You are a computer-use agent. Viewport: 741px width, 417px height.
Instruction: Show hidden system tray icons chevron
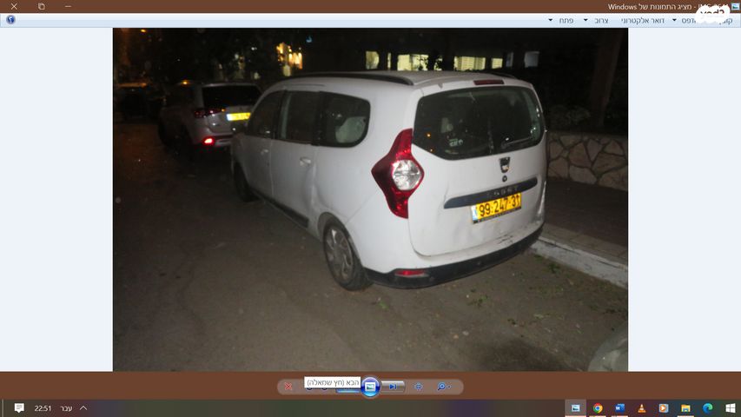83,408
